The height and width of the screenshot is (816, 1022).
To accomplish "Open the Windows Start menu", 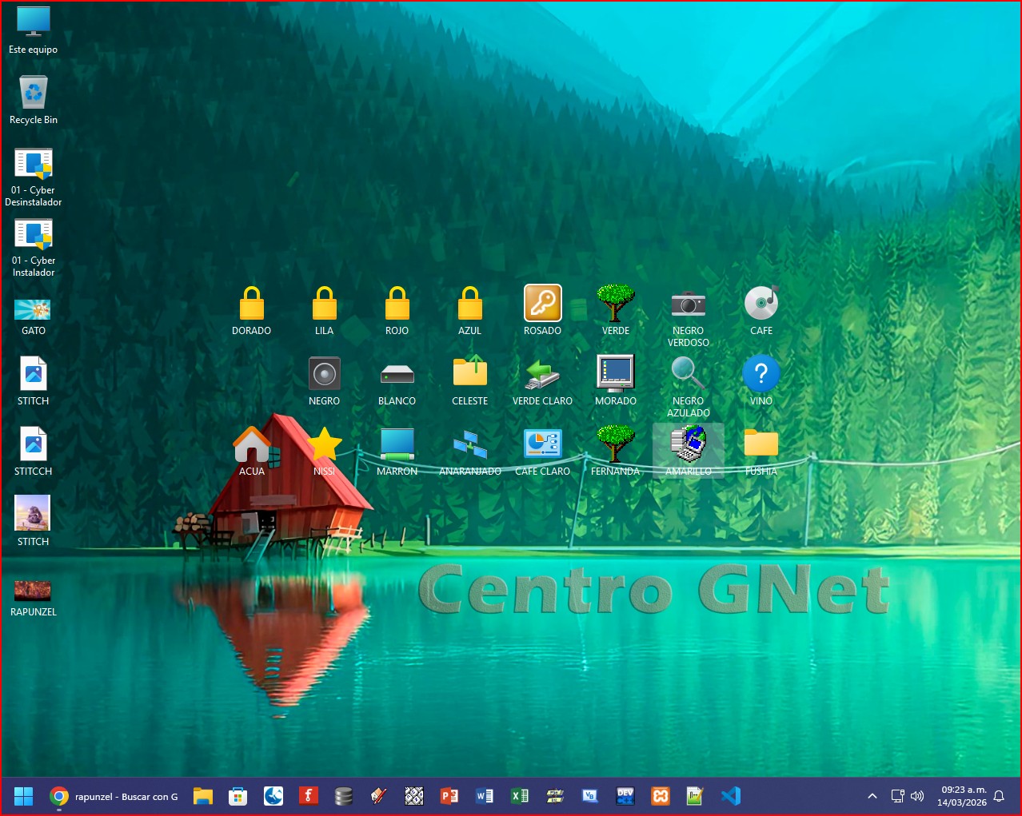I will 23,796.
